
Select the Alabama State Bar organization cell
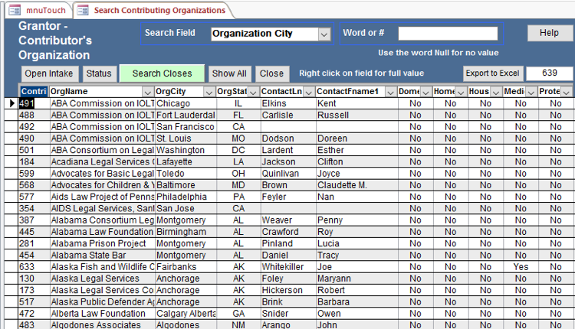click(x=101, y=256)
